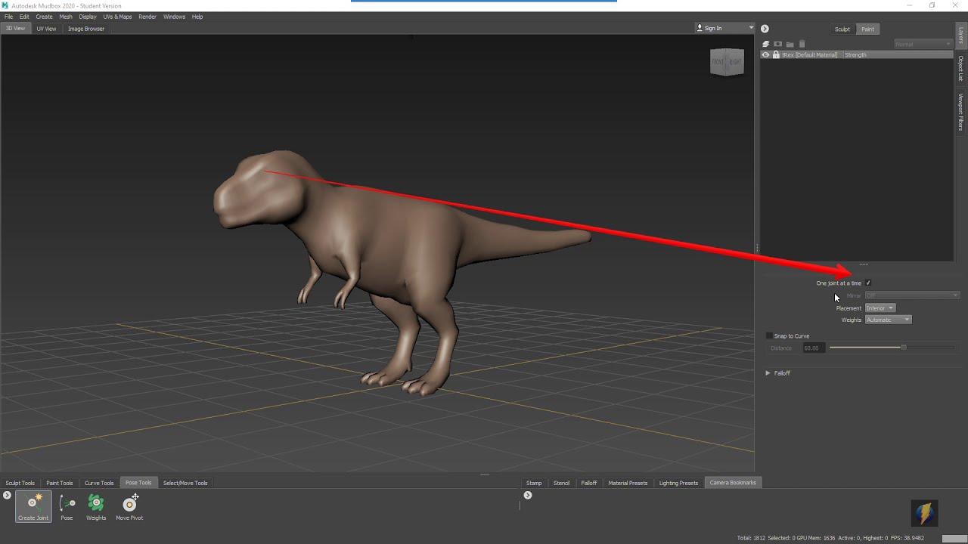Open the Lighting Presets tab

(678, 483)
